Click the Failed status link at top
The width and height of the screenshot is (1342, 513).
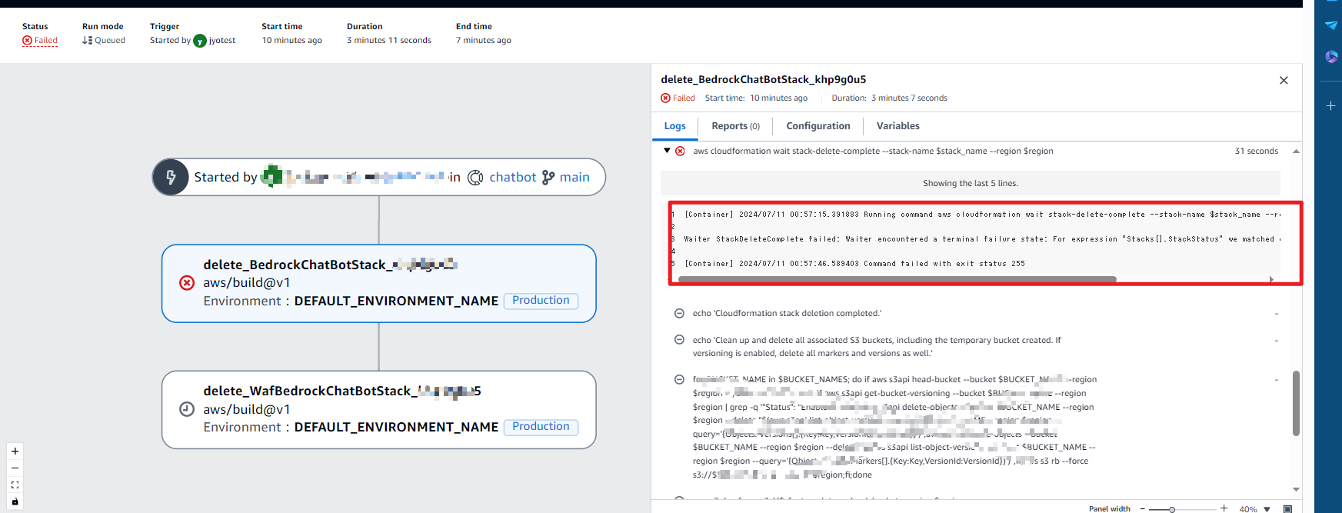point(45,41)
